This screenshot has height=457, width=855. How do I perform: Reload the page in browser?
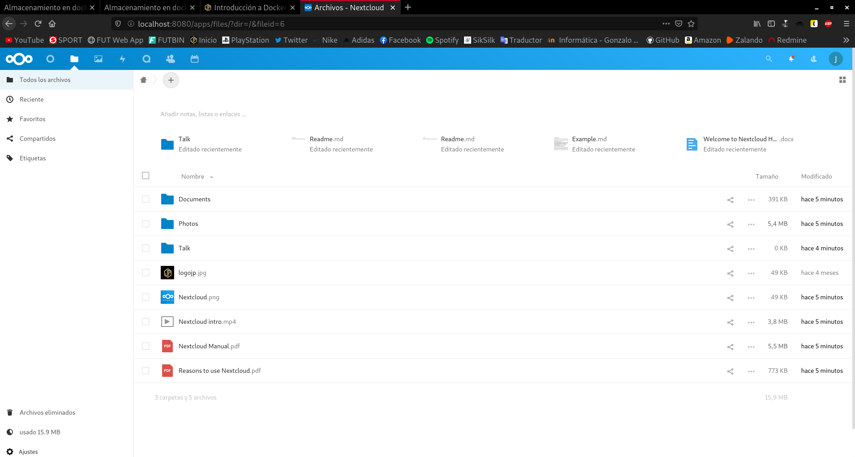(38, 24)
